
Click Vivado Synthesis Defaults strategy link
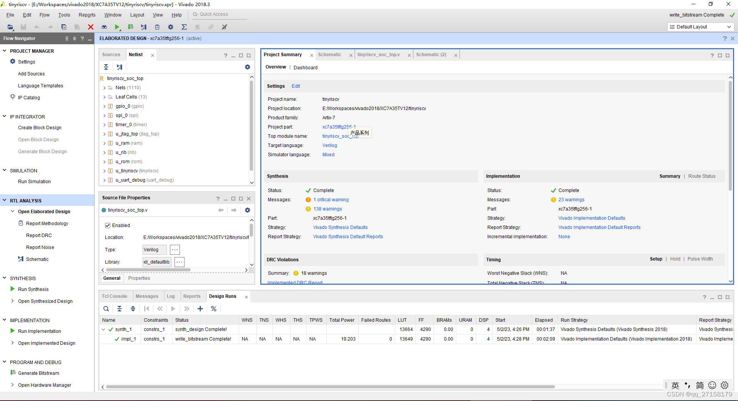[x=340, y=227]
